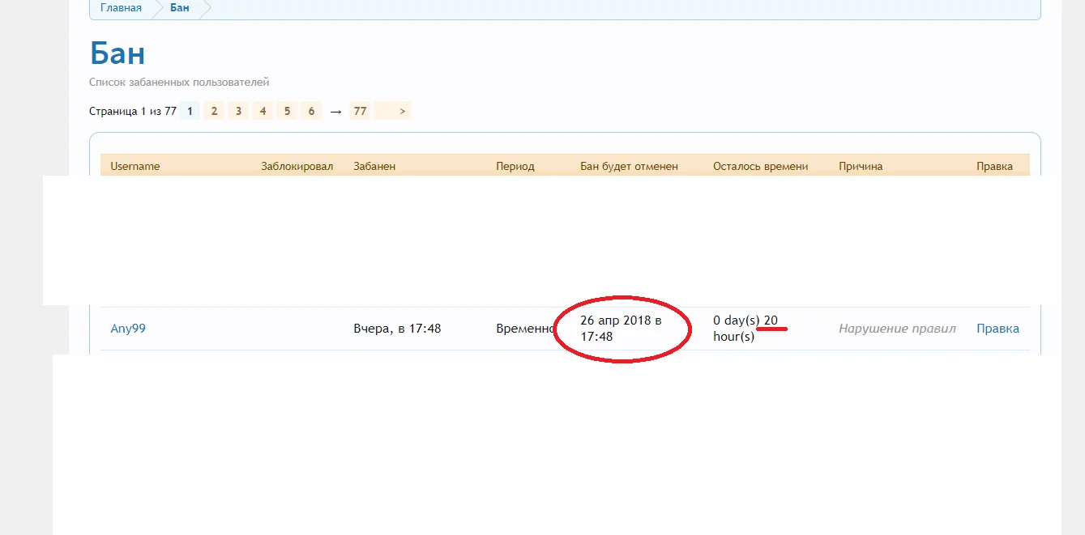Go to page 2 of the ban list
The image size is (1085, 535).
213,110
